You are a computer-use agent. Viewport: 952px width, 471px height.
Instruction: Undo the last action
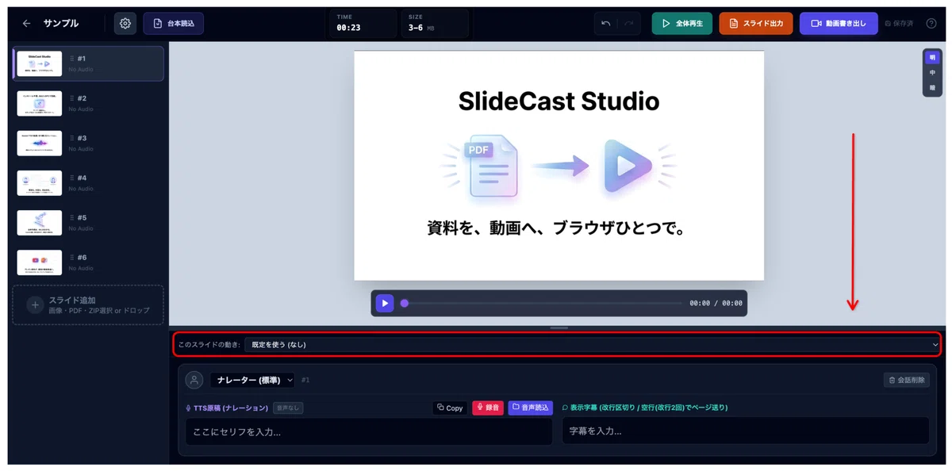click(x=606, y=24)
